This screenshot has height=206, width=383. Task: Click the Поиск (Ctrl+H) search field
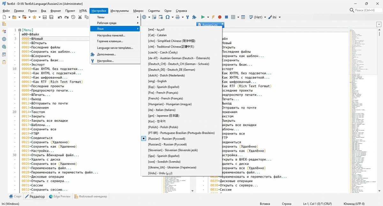tap(365, 10)
